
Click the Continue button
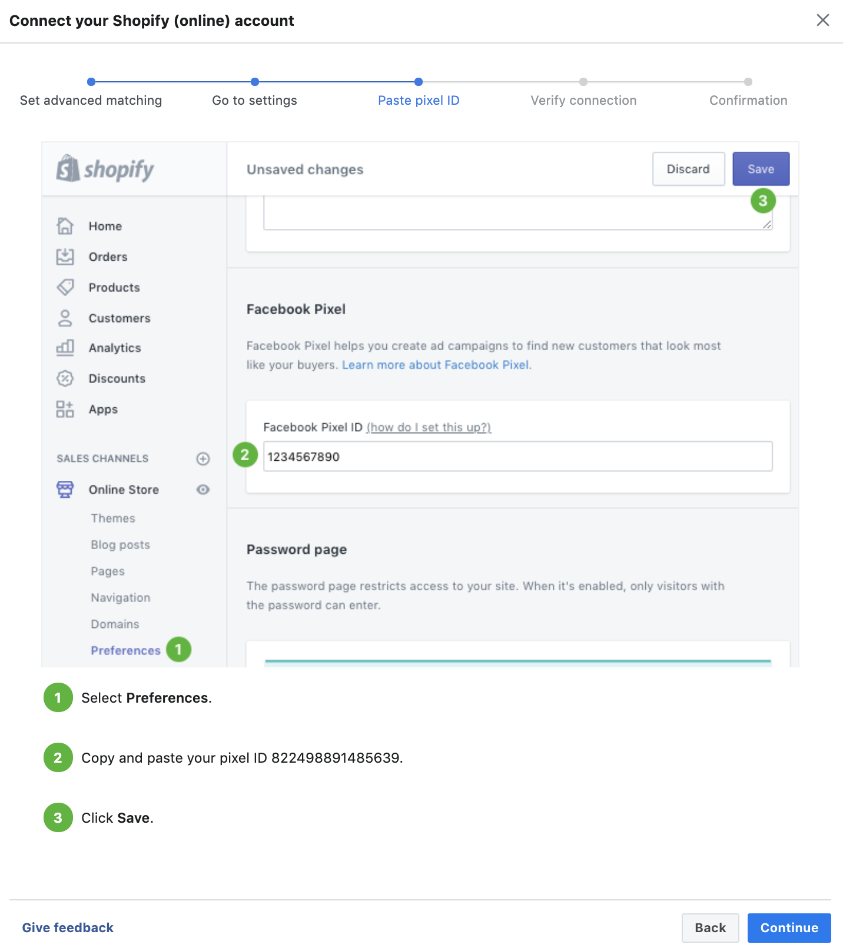click(789, 928)
